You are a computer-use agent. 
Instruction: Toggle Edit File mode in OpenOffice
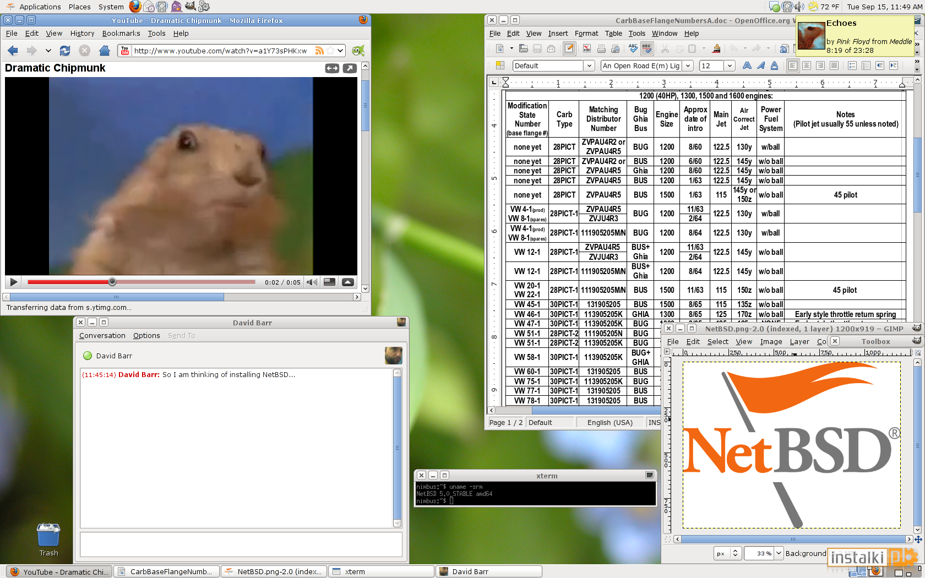[569, 49]
